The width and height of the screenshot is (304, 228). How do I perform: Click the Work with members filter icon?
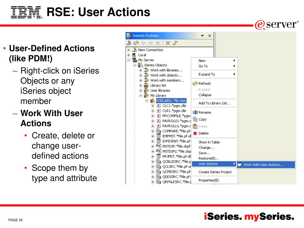tap(147, 80)
